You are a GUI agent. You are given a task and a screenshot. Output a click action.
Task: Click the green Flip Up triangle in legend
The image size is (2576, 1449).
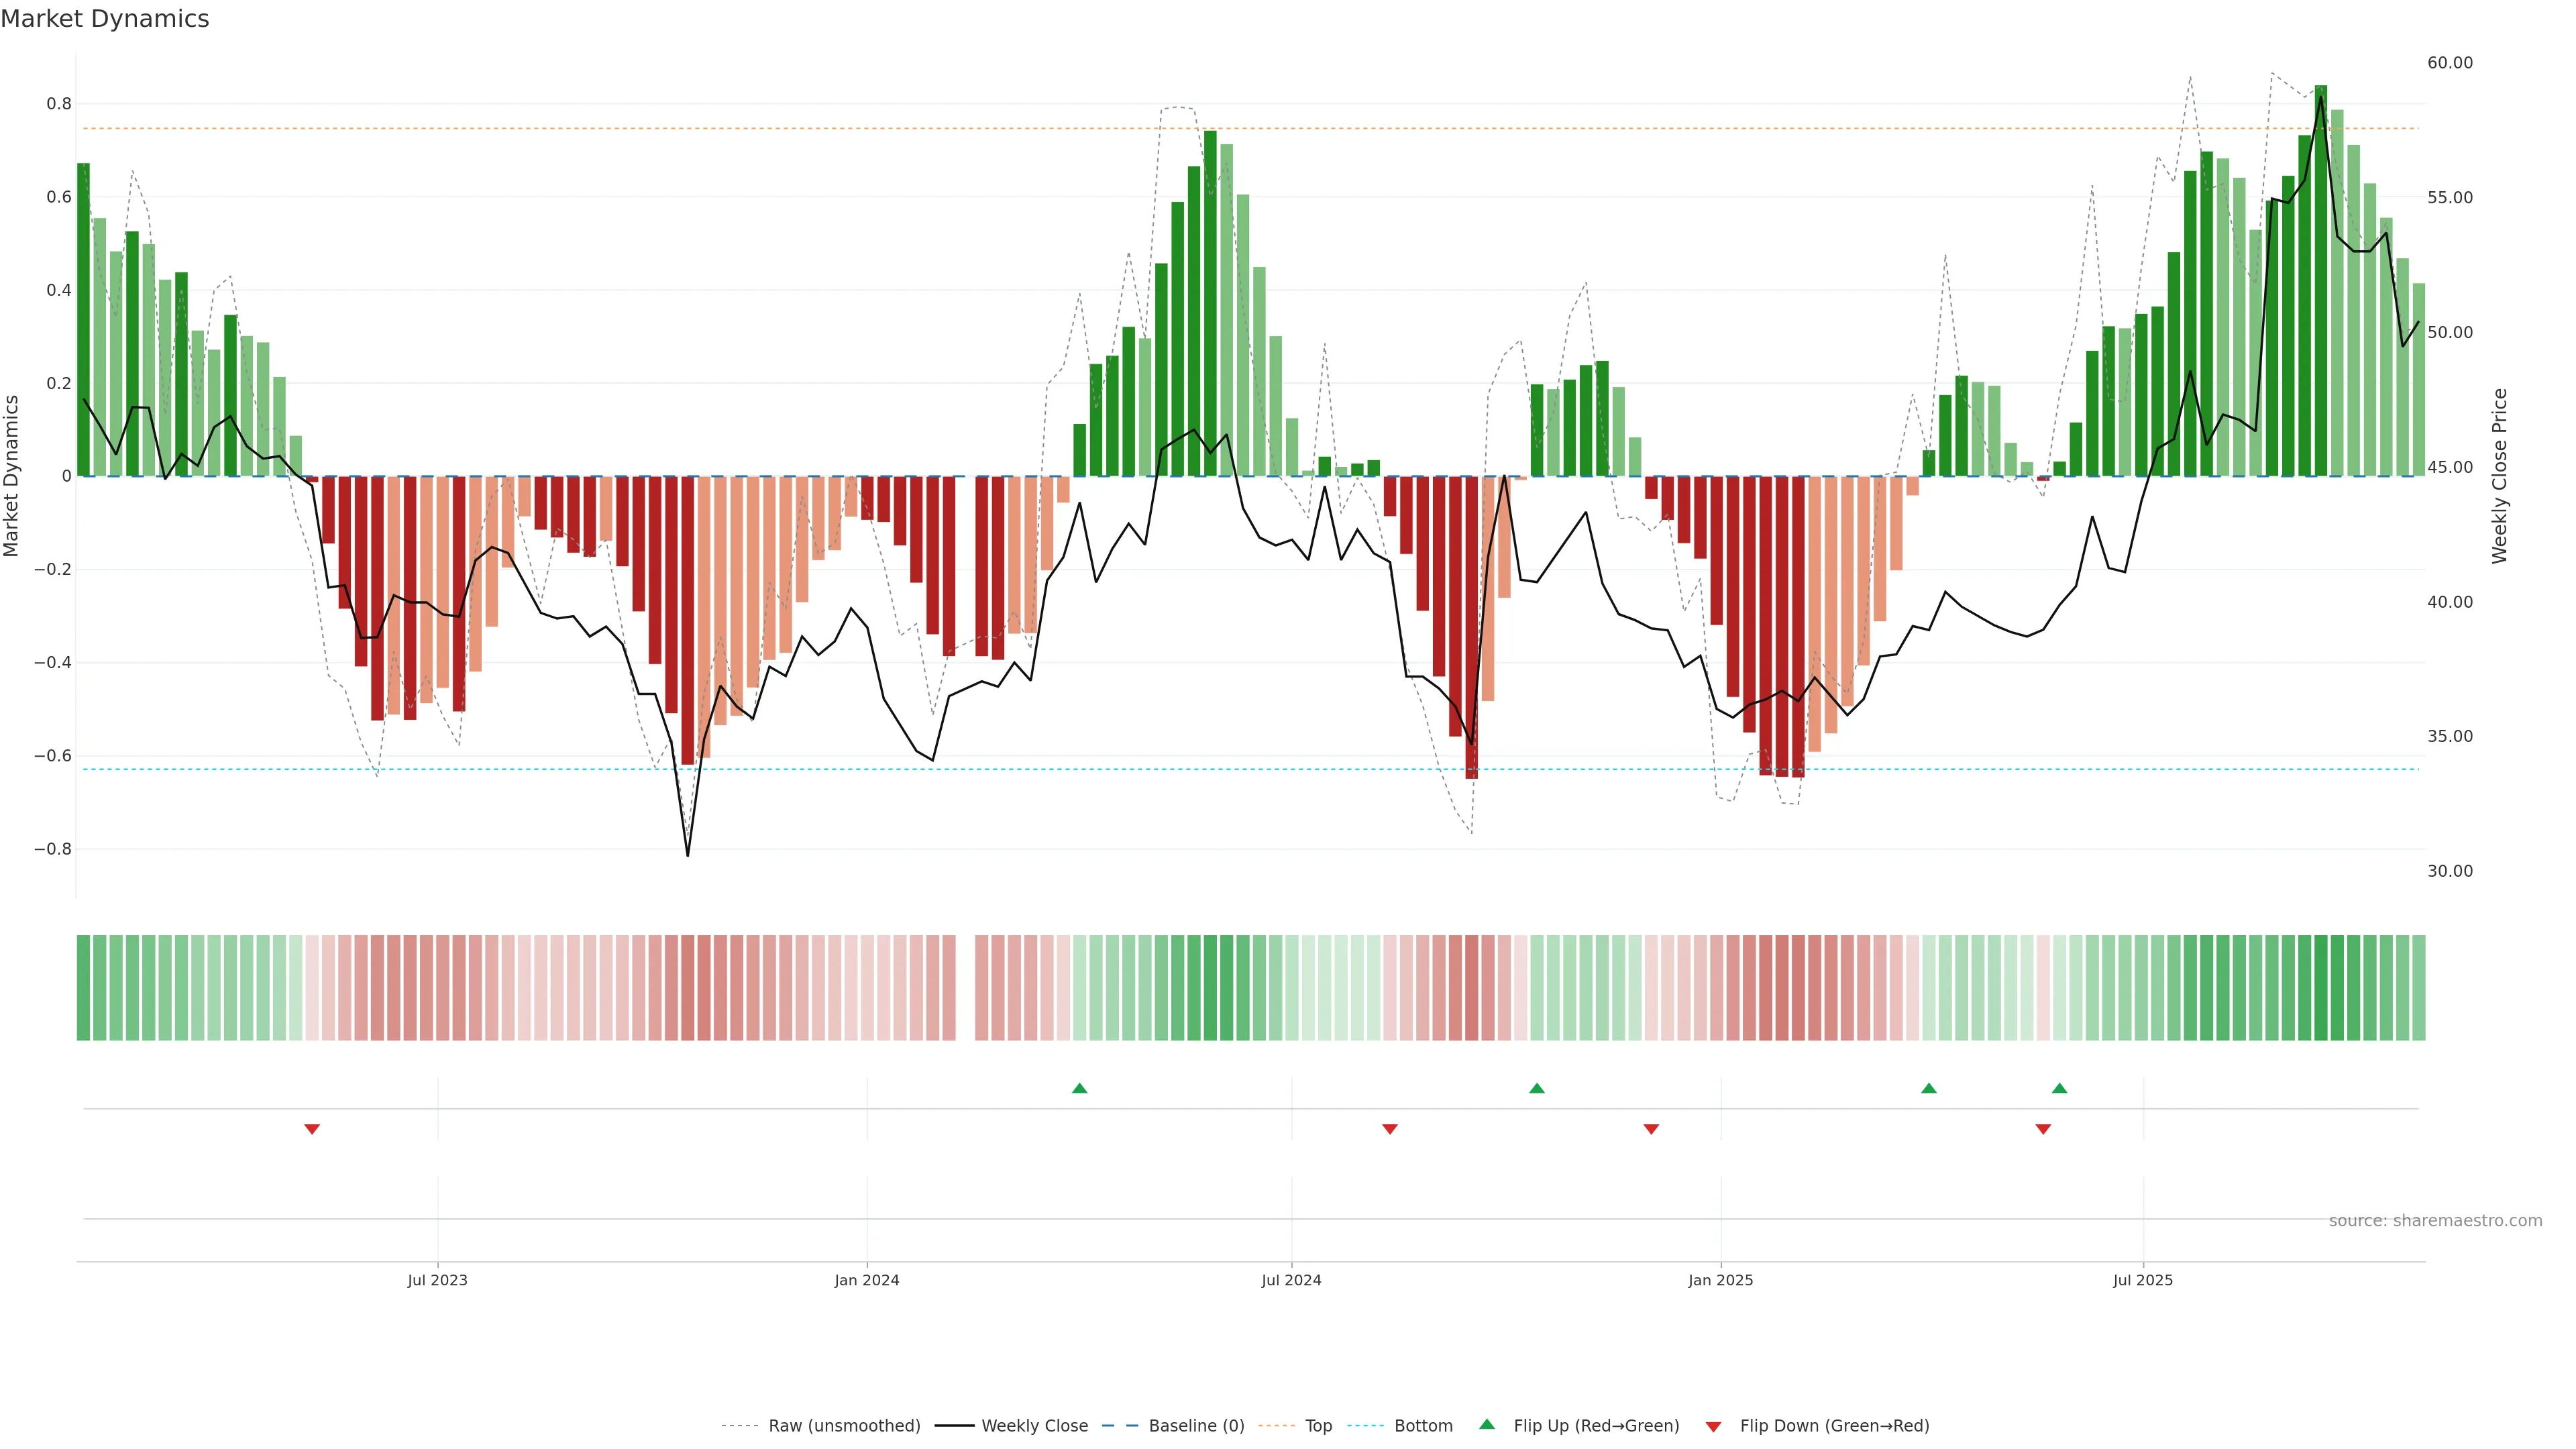coord(1487,1424)
